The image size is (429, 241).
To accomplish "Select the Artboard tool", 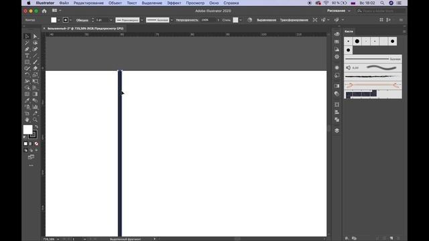I will (x=27, y=113).
